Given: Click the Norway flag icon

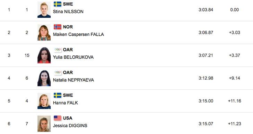Looking at the screenshot, I should 58,27.
